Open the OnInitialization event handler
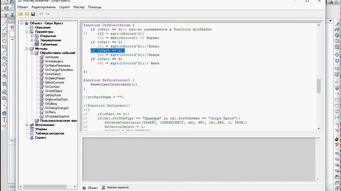Image resolution: width=341 pixels, height=191 pixels. (54, 62)
